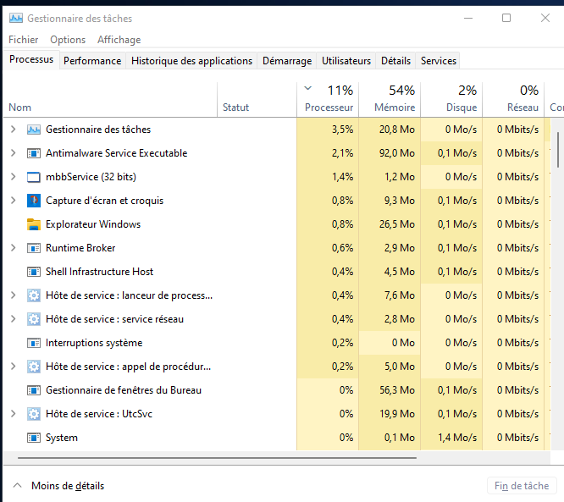Click the vertical scrollbar thumb
The width and height of the screenshot is (564, 502).
558,148
